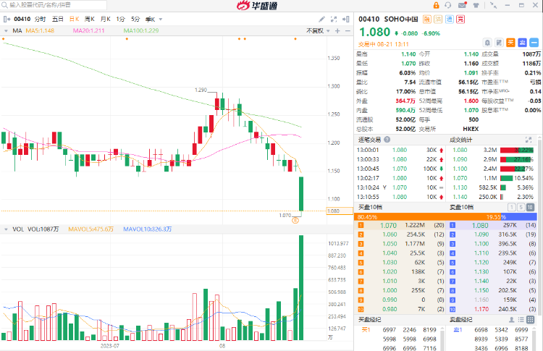Show broker queue person icon view
Viewport: 543px width, 351px height.
pyautogui.click(x=511, y=319)
